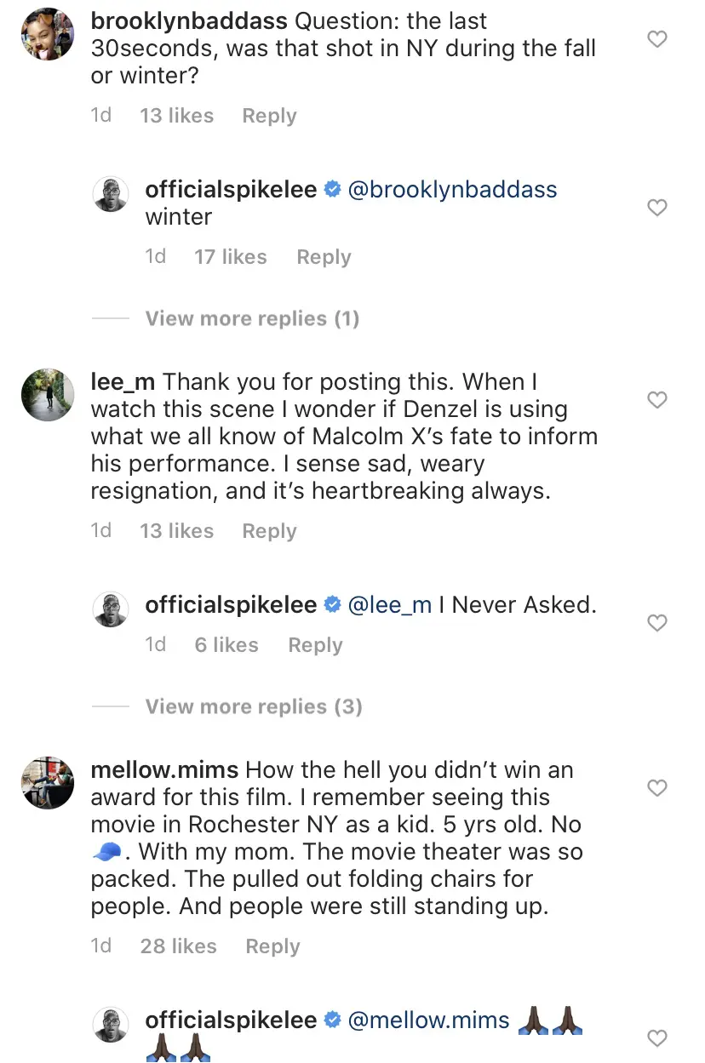The image size is (705, 1063).
Task: Tap mellow.mims's profile avatar
Action: pos(48,783)
